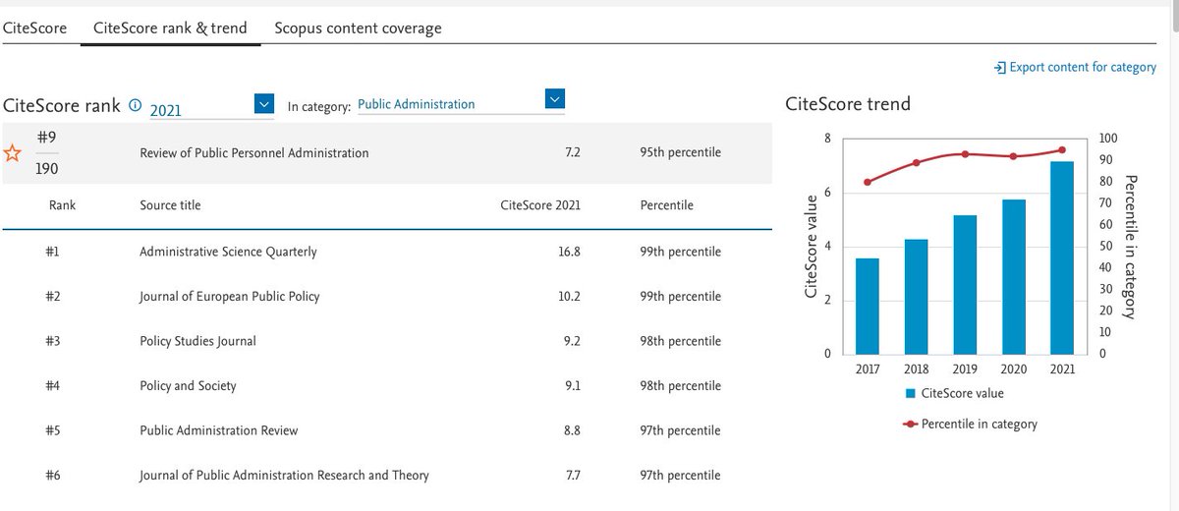Click the rank #4 cell

coord(53,386)
